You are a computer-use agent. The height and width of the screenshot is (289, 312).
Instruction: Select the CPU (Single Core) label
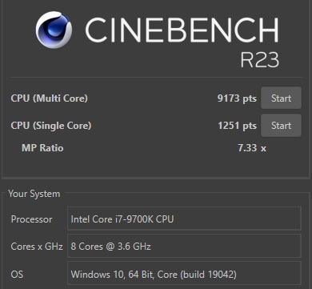pyautogui.click(x=51, y=126)
